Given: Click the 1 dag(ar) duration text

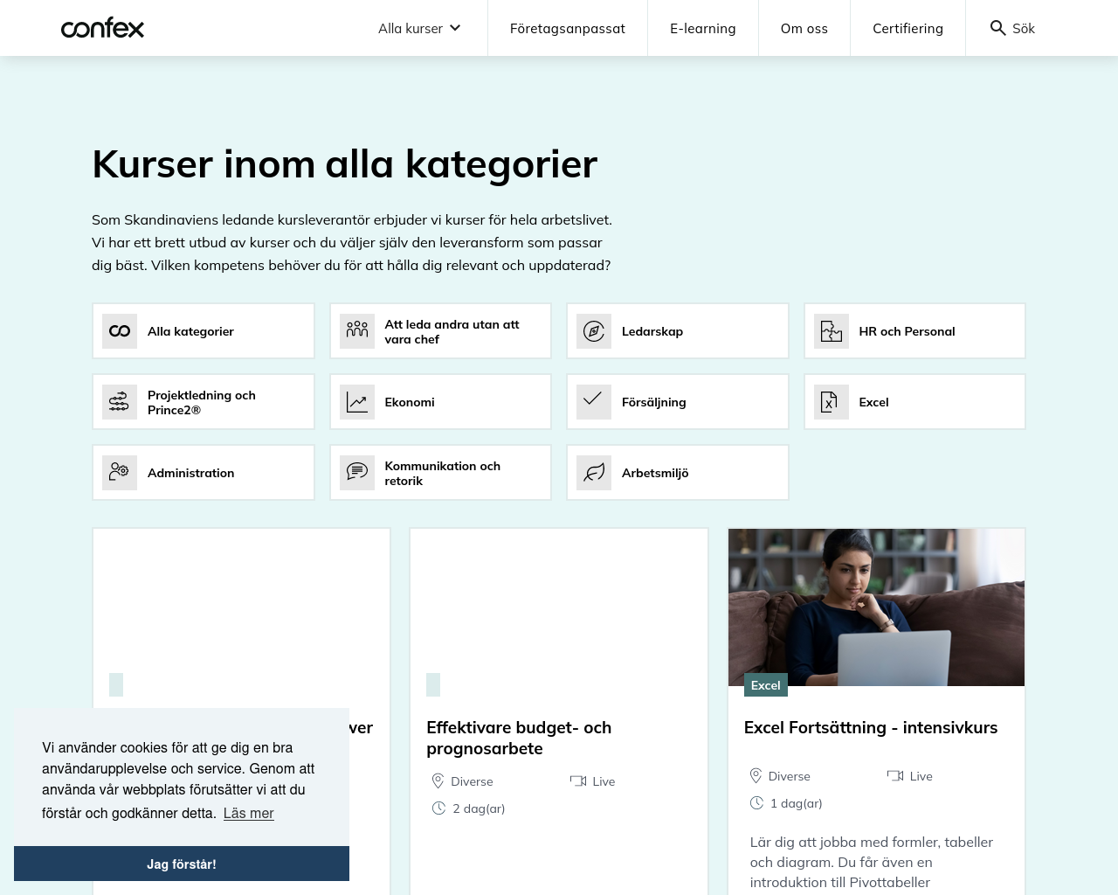Looking at the screenshot, I should click(x=797, y=803).
